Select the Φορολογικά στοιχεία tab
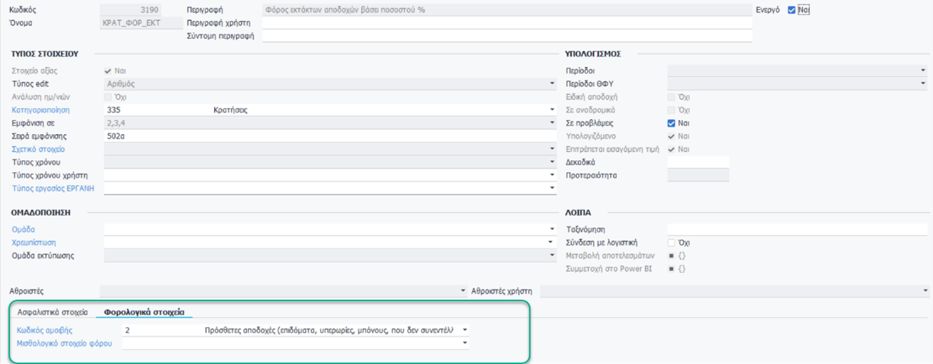This screenshot has width=933, height=364. 144,311
